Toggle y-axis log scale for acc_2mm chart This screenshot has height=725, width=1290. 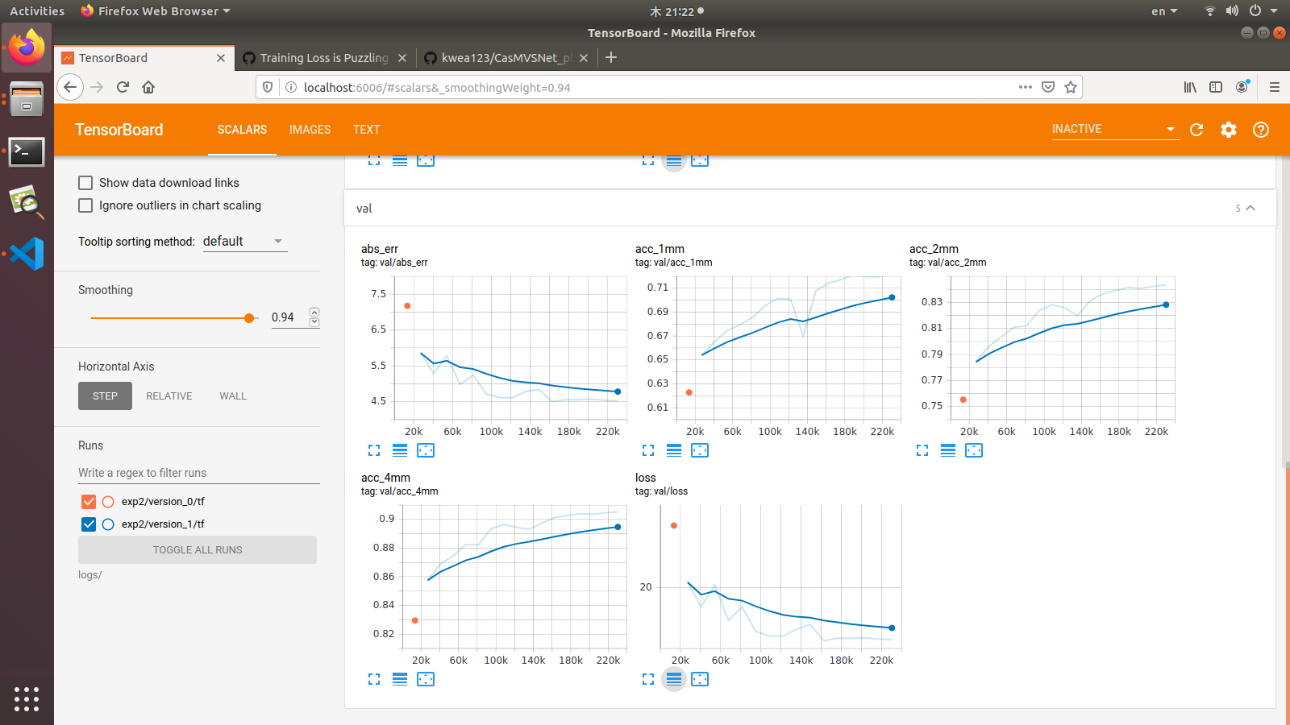click(948, 450)
